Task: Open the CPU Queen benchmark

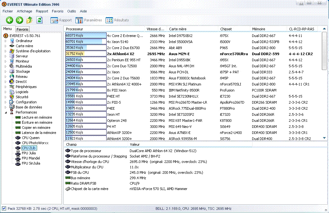Action: pos(30,138)
